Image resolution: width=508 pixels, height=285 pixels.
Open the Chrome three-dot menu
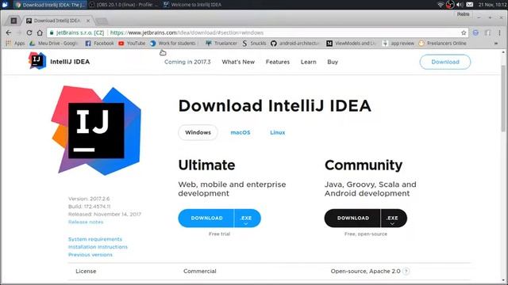click(x=499, y=32)
